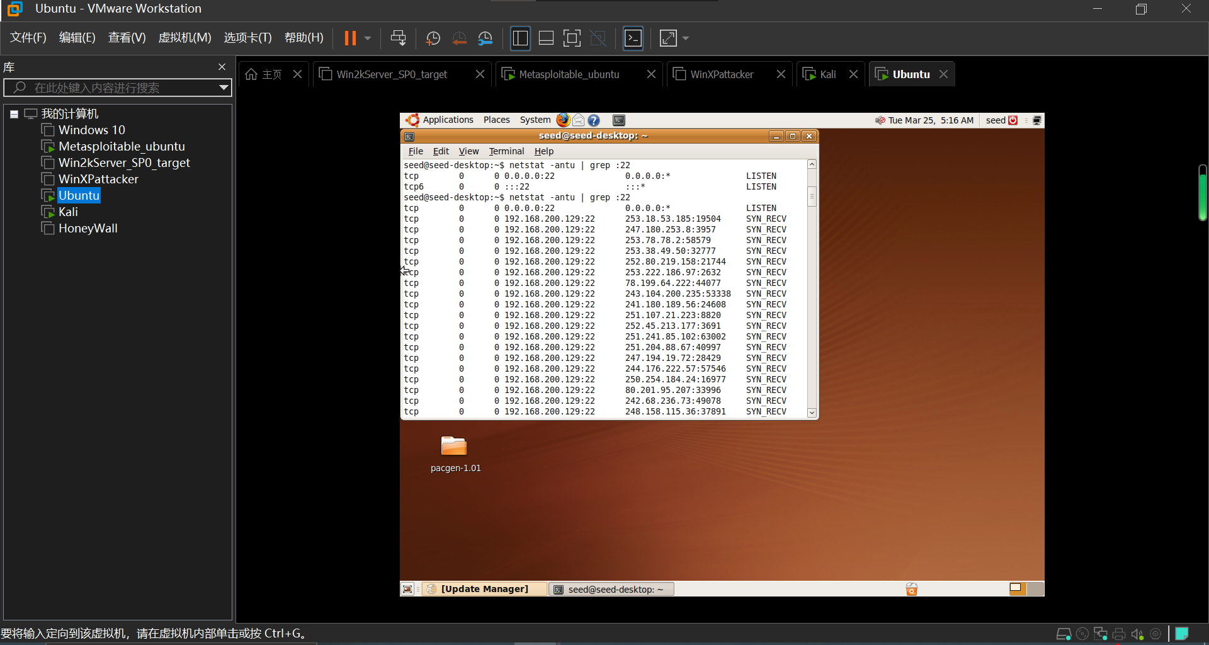Click the muted volume icon in Ubuntu panel
This screenshot has height=645, width=1209.
(880, 120)
